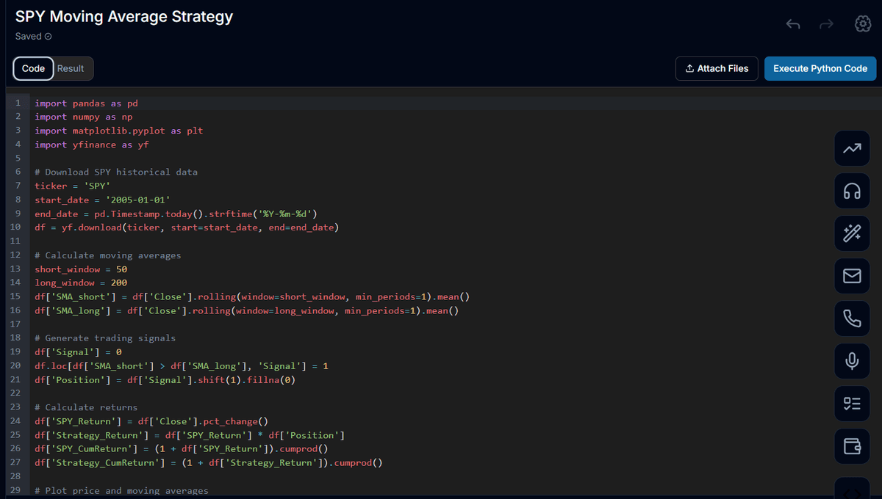
Task: Click comment '# Generate trading signals'
Action: point(105,338)
